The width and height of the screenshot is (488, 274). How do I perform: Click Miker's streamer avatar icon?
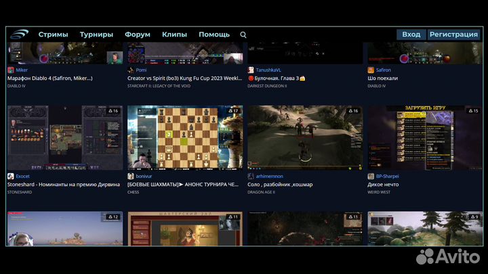click(x=11, y=70)
